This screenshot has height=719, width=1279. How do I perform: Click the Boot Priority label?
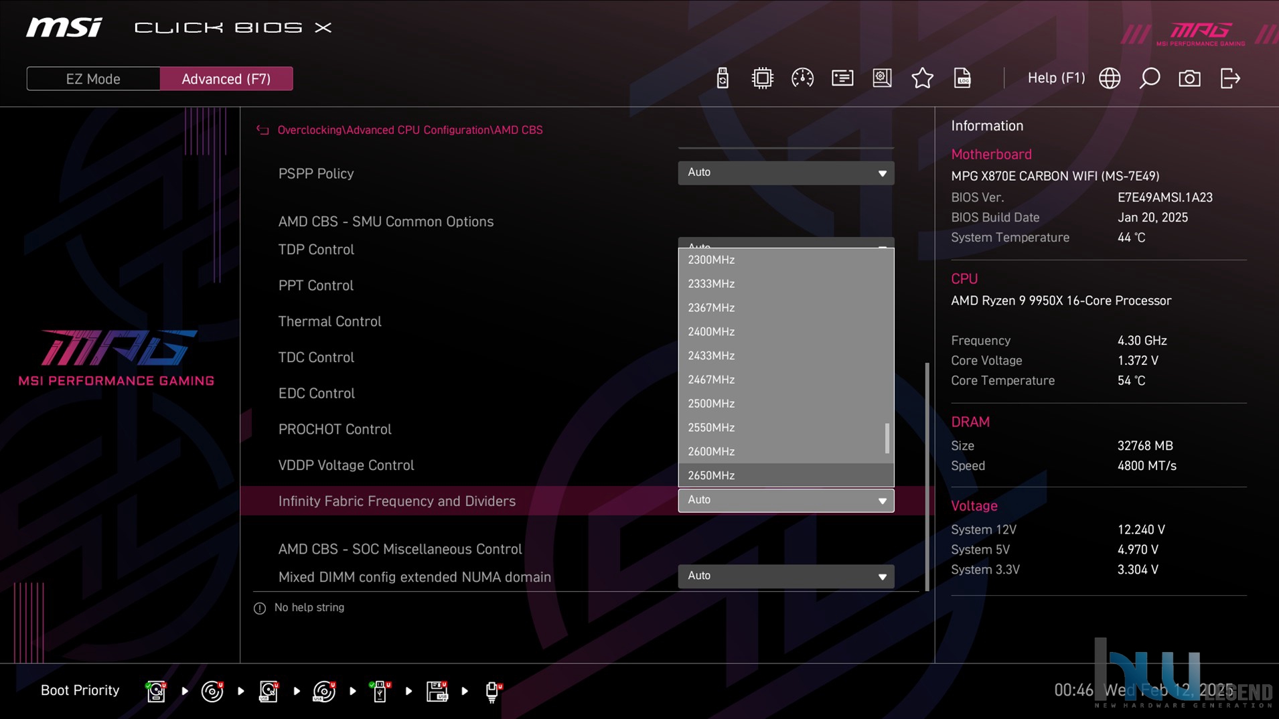(80, 690)
